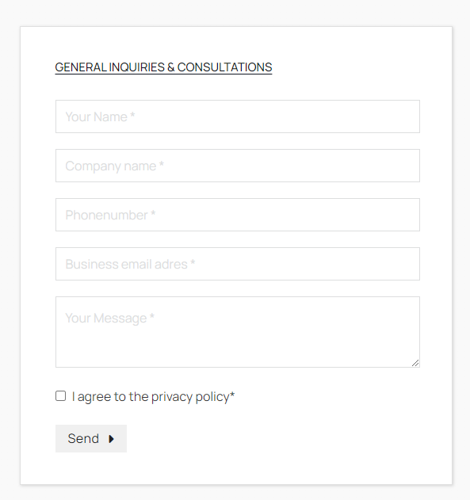Activate the Business email adres field

pyautogui.click(x=238, y=264)
